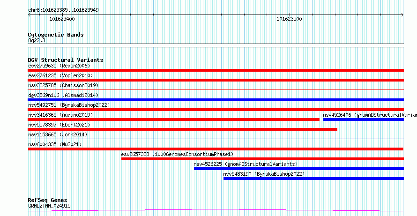Click nsv1153665 (John2014) label
Screen dimensions: 417x216
pyautogui.click(x=58, y=134)
